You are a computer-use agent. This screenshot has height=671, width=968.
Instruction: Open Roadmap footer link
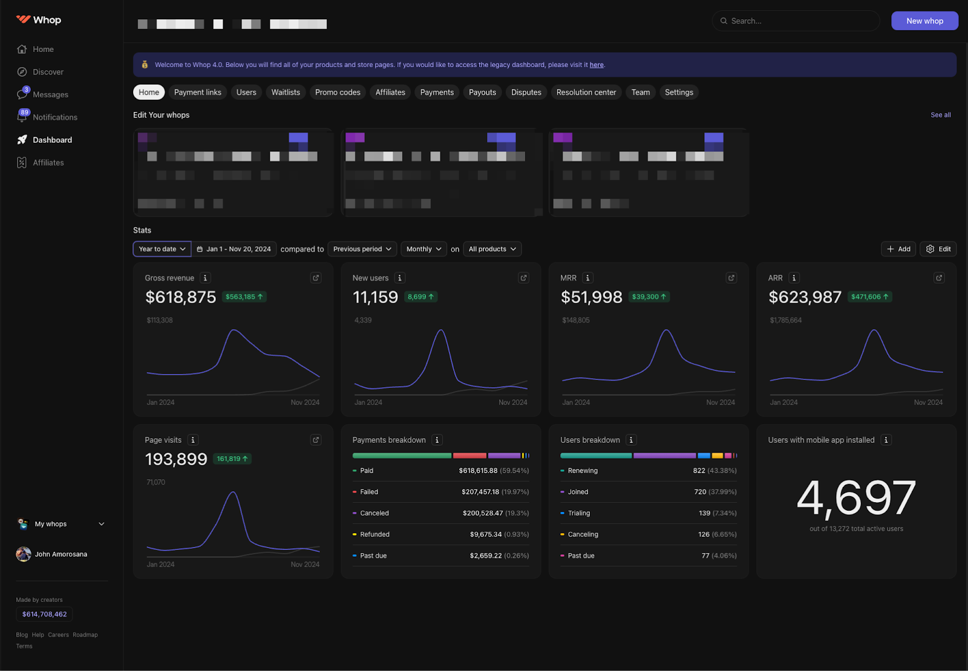85,635
